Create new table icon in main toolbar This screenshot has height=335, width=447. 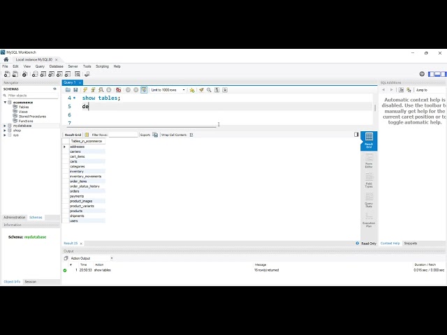click(43, 74)
